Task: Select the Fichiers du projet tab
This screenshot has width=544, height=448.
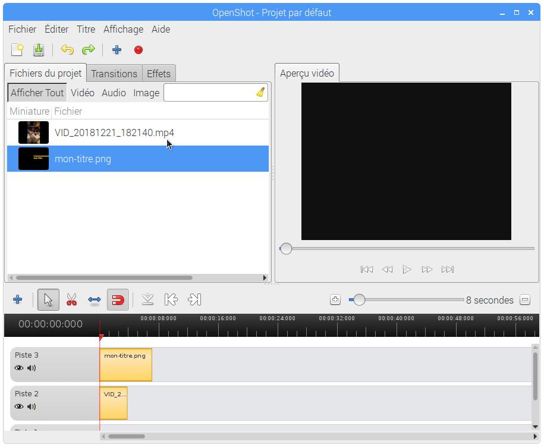Action: [x=45, y=73]
